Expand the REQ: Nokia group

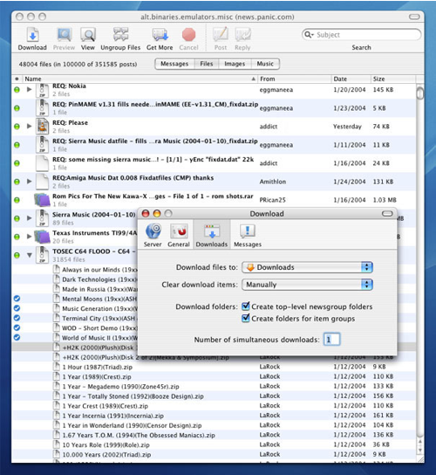tap(30, 89)
